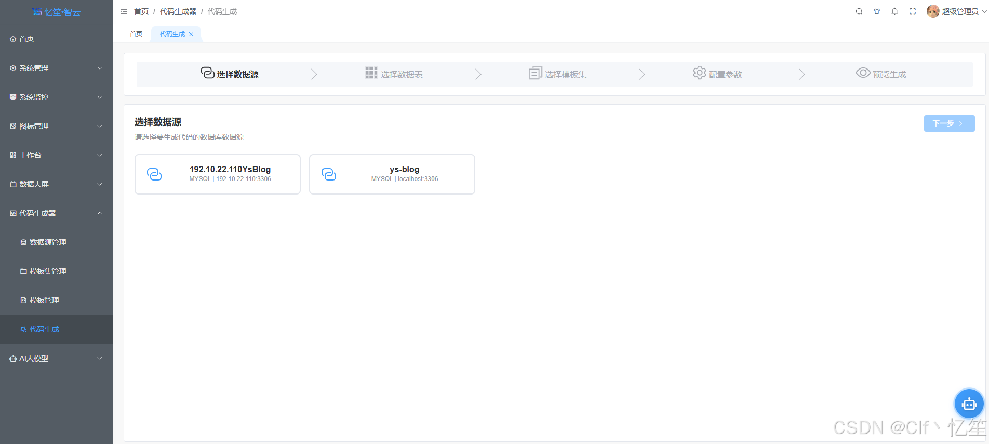
Task: Click the 选择模板集 step icon
Action: [536, 73]
